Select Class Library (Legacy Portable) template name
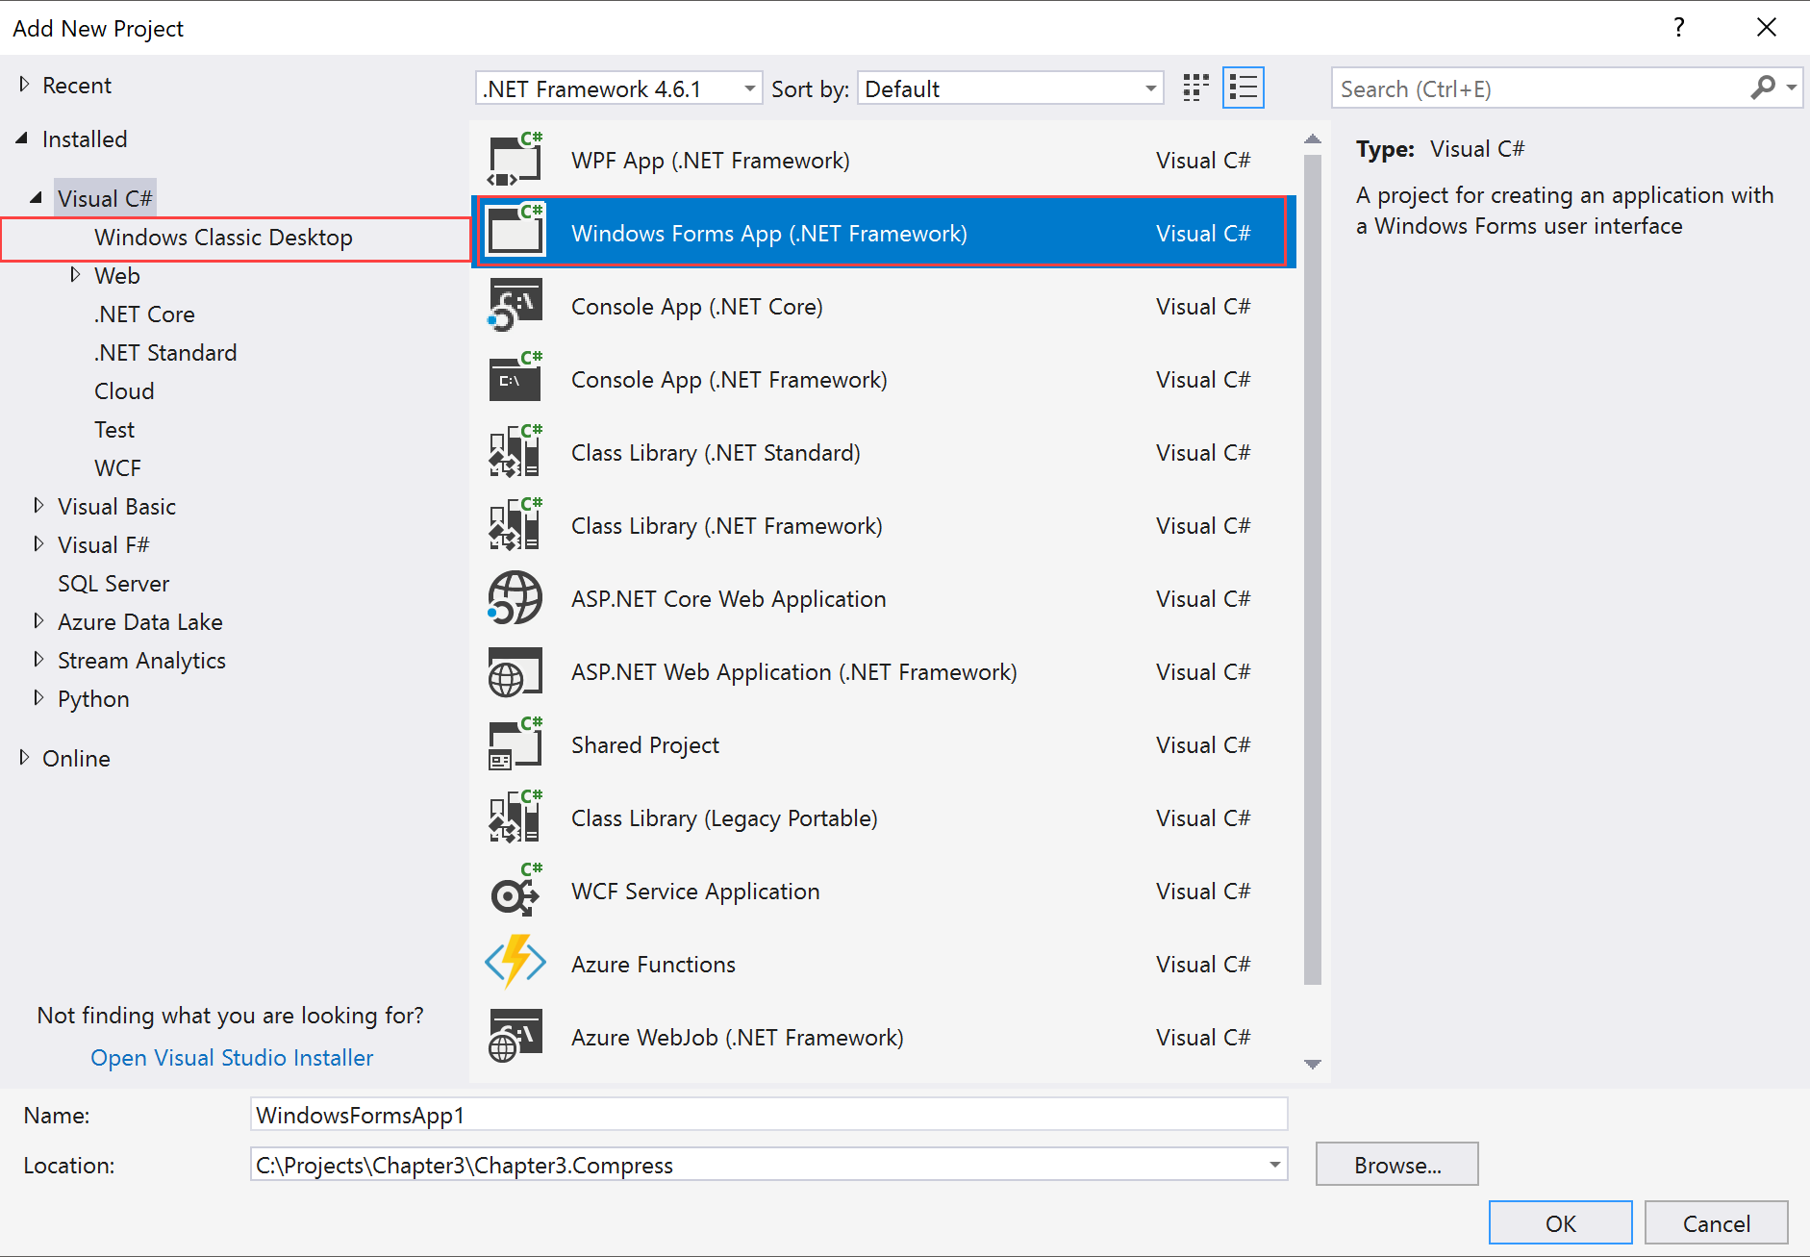1810x1257 pixels. tap(724, 818)
